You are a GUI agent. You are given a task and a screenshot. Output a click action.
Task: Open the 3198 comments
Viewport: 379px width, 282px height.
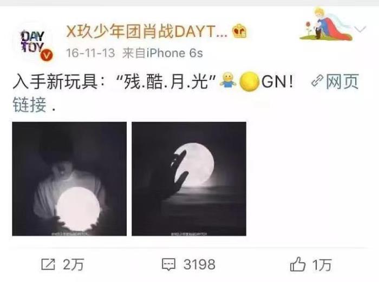pyautogui.click(x=199, y=265)
